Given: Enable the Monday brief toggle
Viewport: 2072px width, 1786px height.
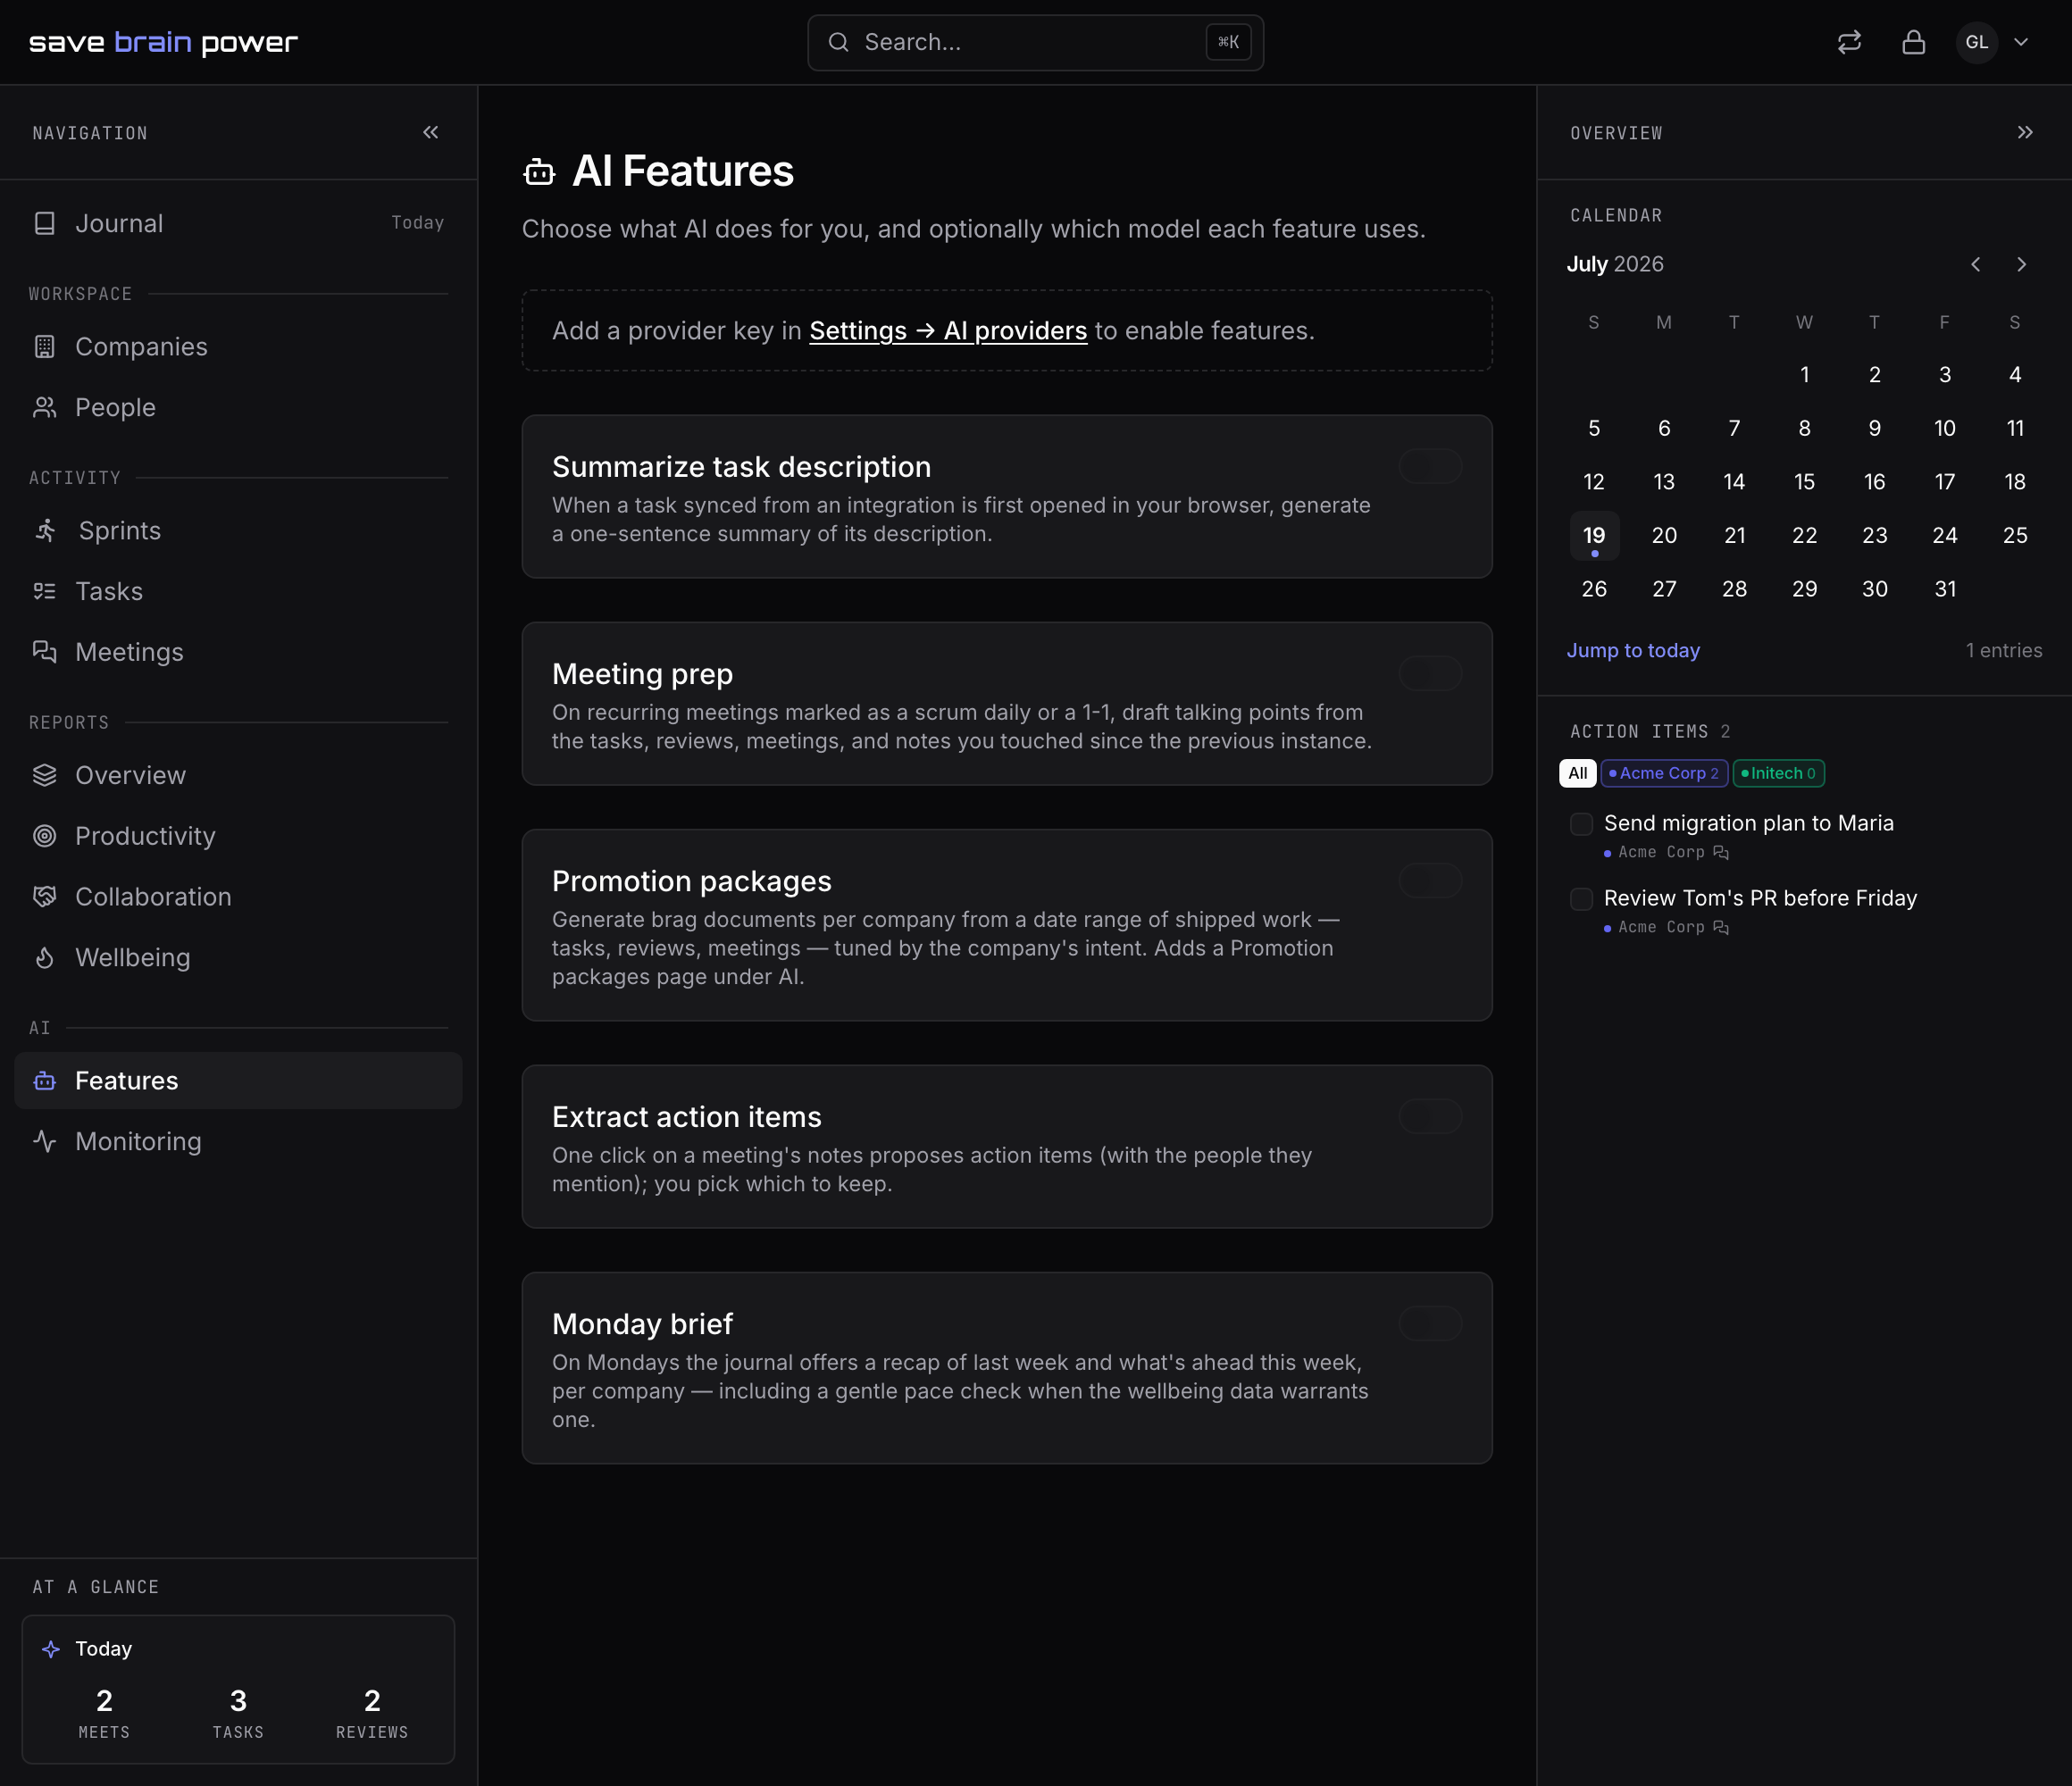Looking at the screenshot, I should (x=1430, y=1323).
